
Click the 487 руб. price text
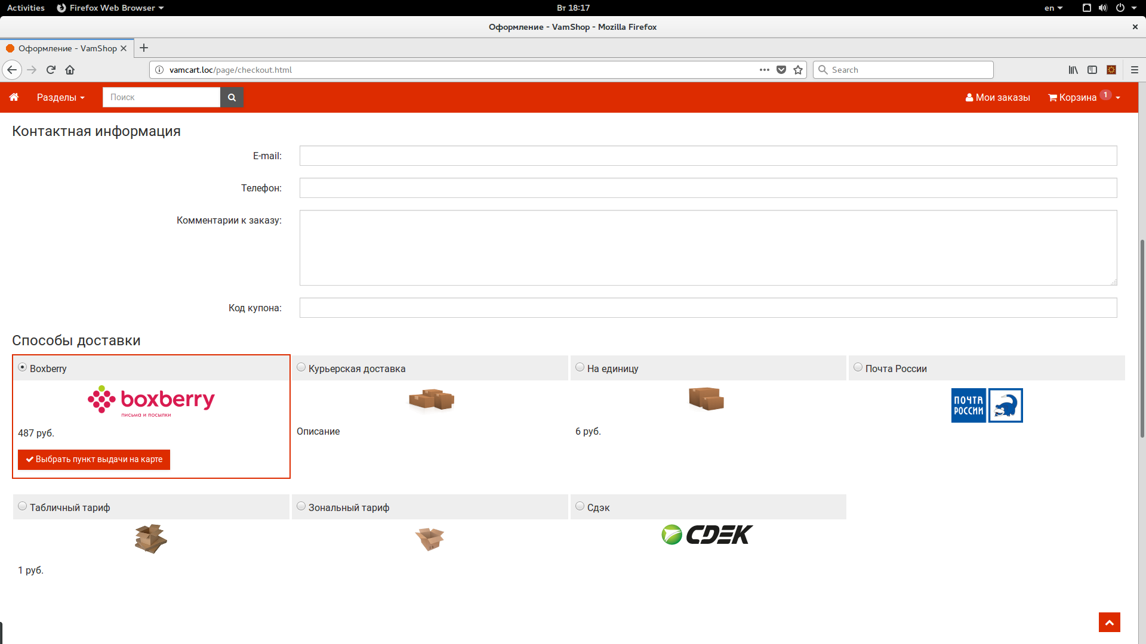point(36,433)
